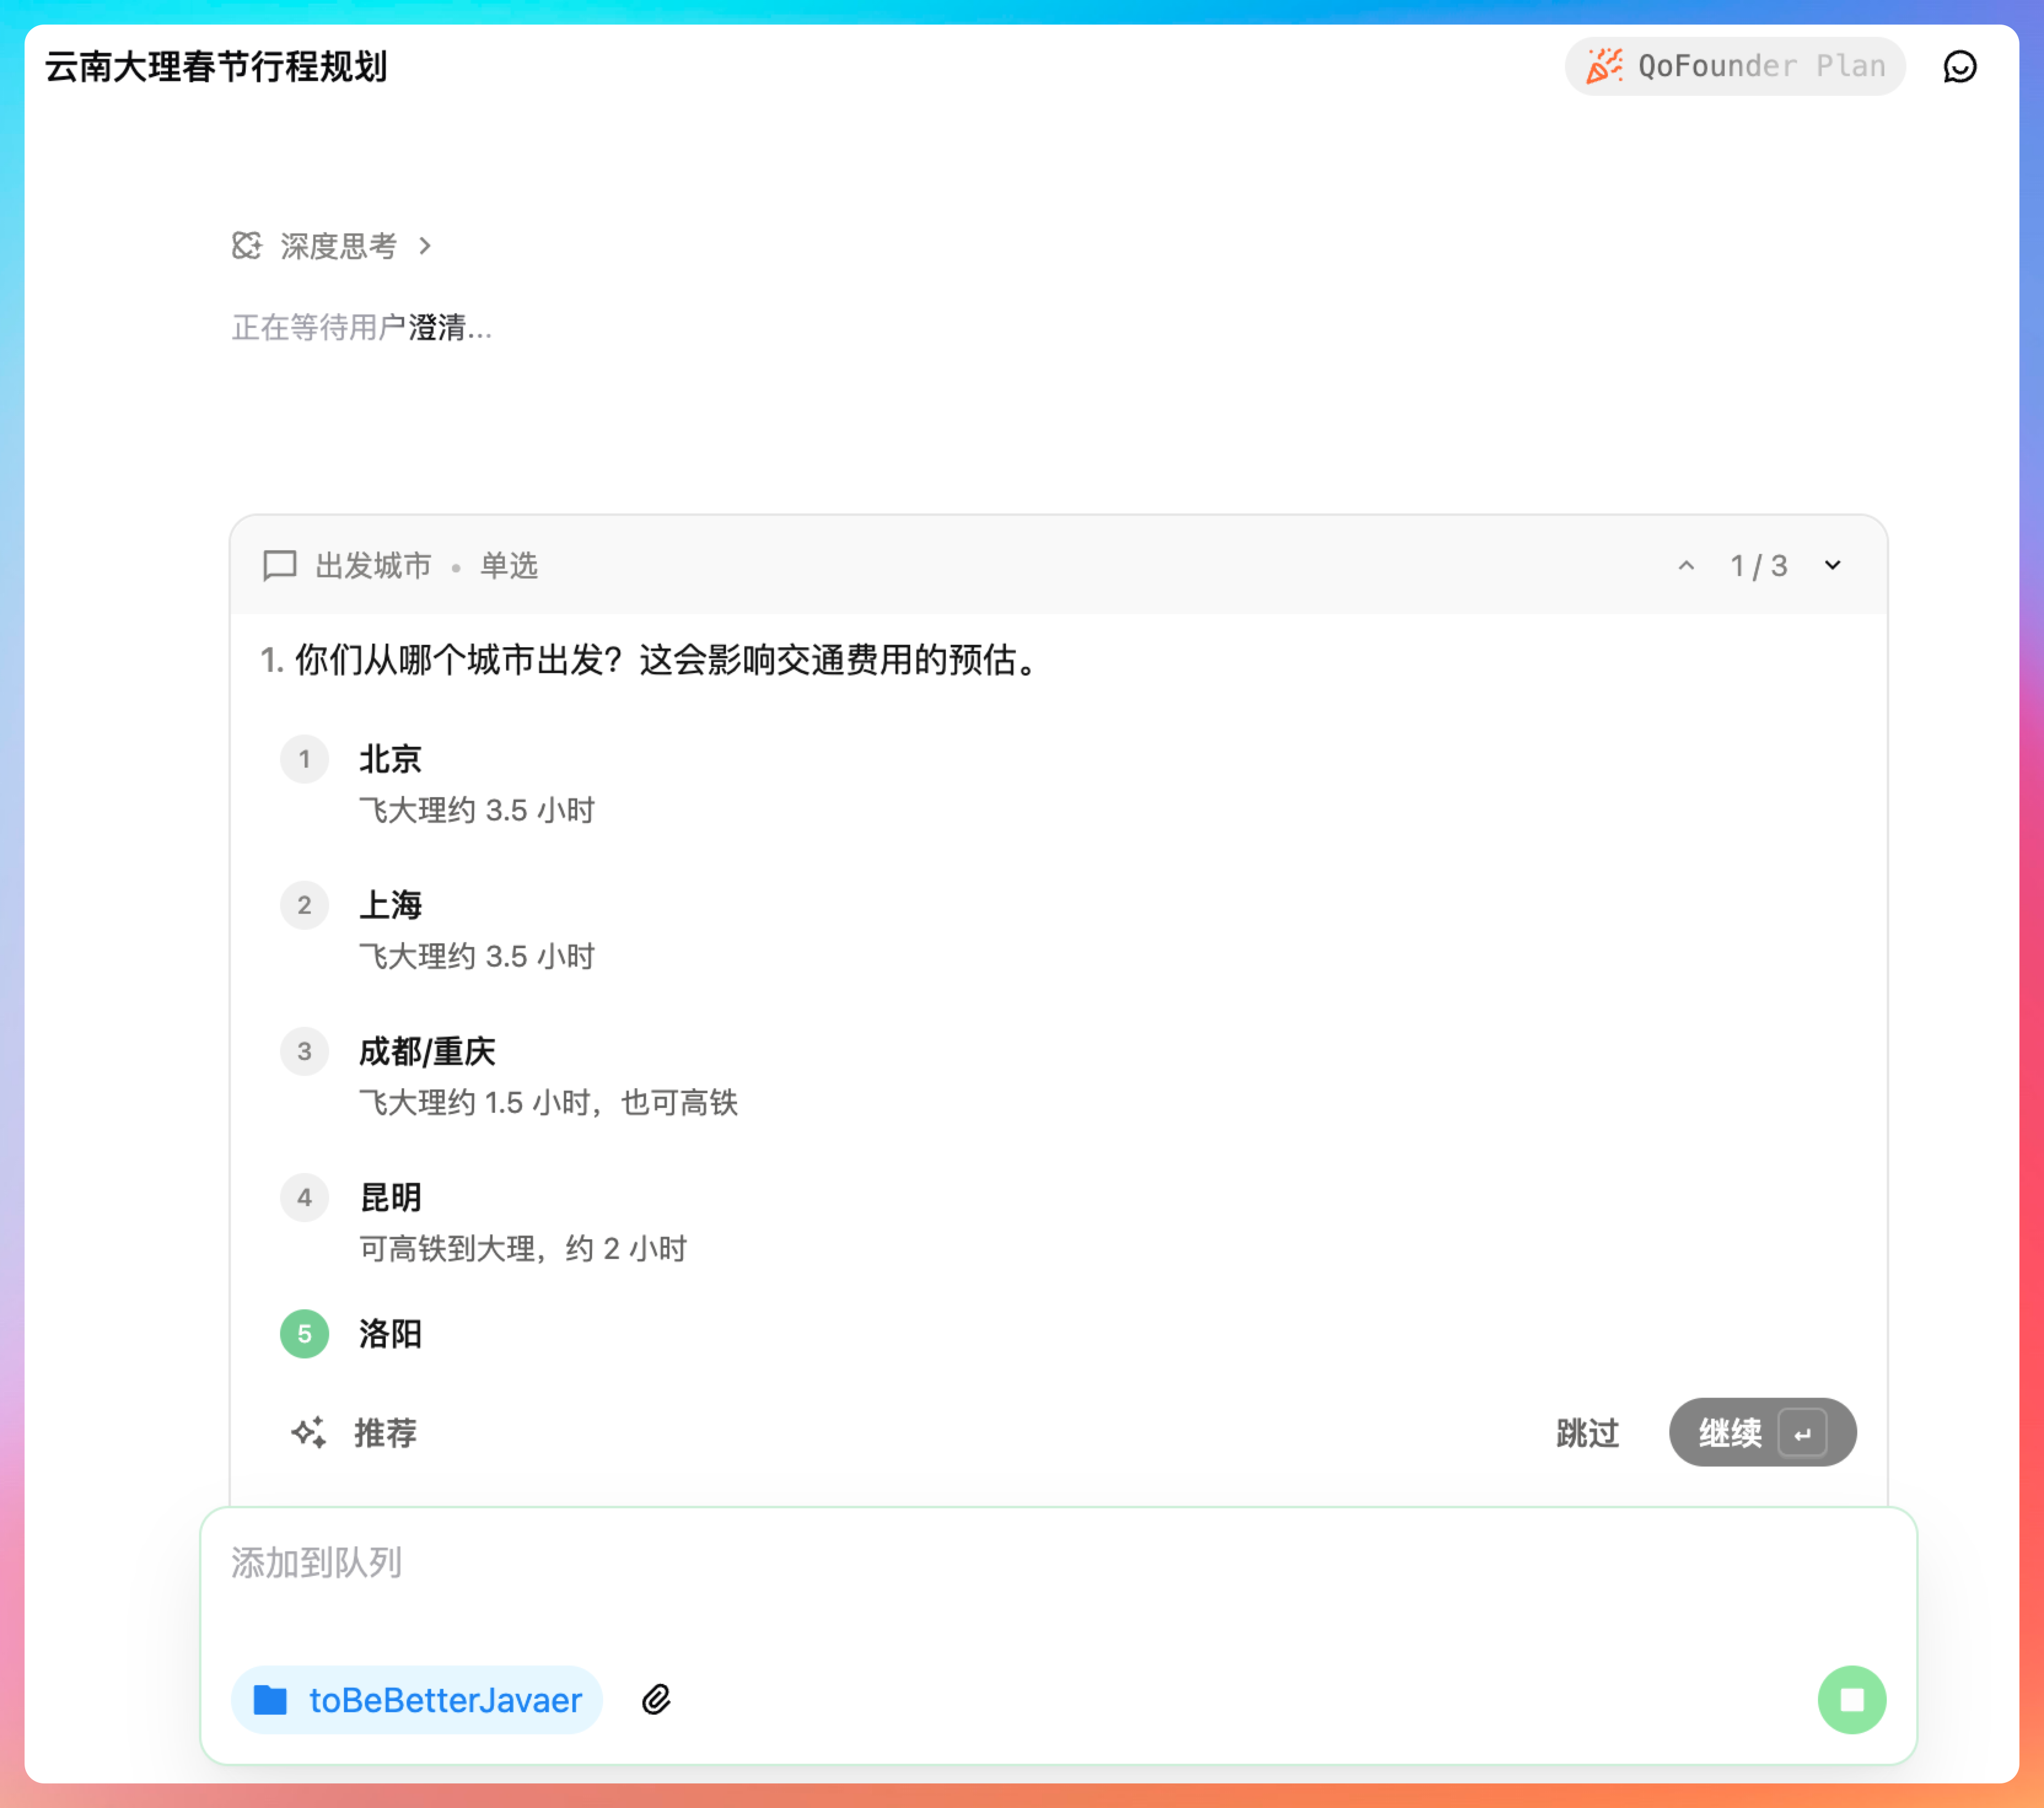
Task: Click the deep thinking brain icon
Action: [x=247, y=245]
